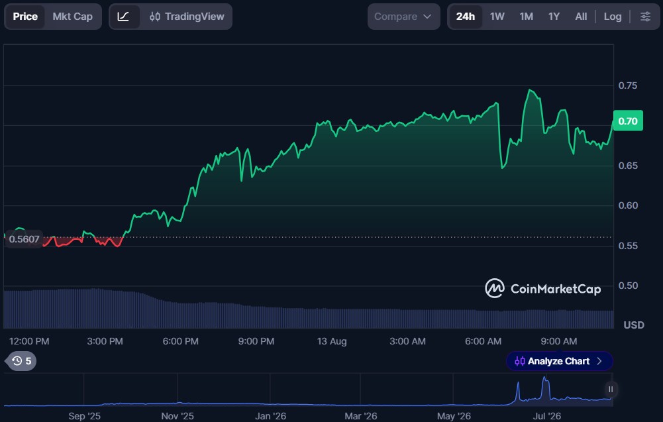Click the 0.75 price axis label
Image resolution: width=663 pixels, height=422 pixels.
(x=627, y=85)
